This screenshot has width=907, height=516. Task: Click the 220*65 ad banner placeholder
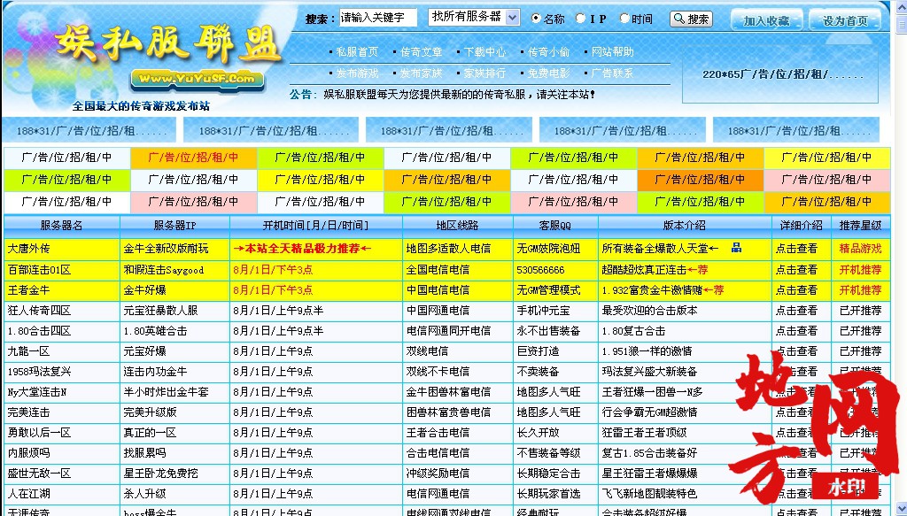780,74
